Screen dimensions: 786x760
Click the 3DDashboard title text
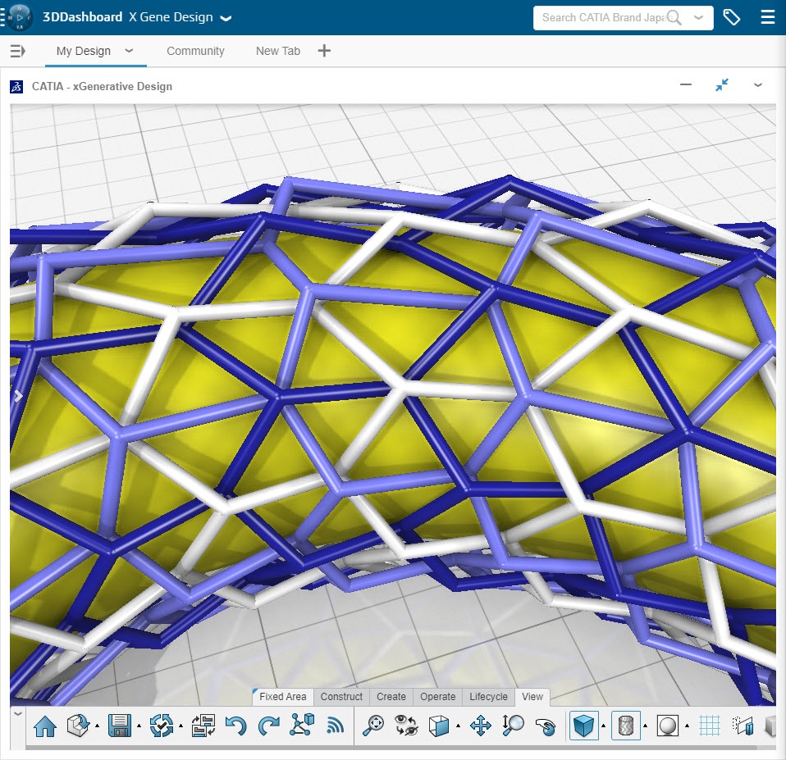(82, 17)
